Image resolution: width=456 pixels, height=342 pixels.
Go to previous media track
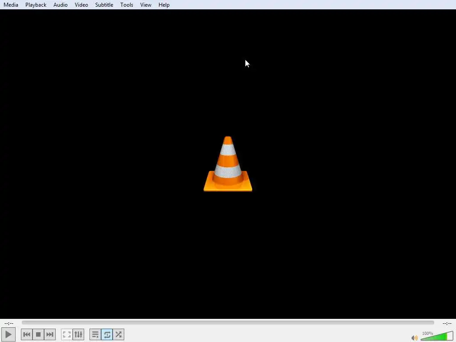pos(26,334)
